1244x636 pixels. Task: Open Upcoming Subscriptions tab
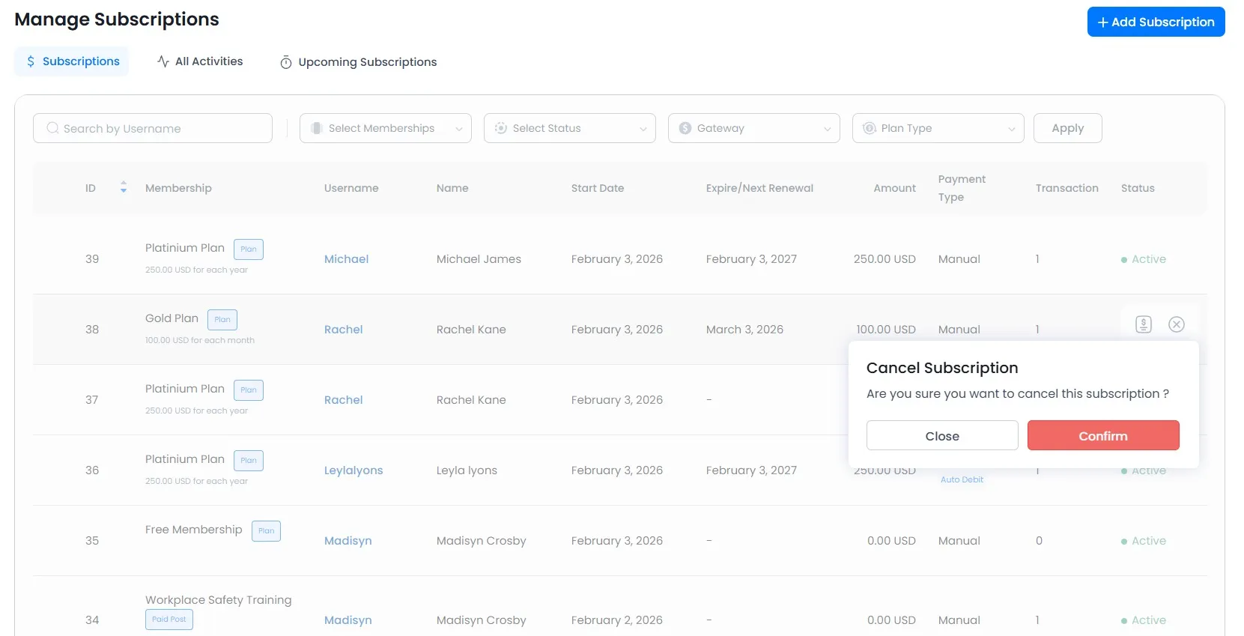(x=358, y=62)
